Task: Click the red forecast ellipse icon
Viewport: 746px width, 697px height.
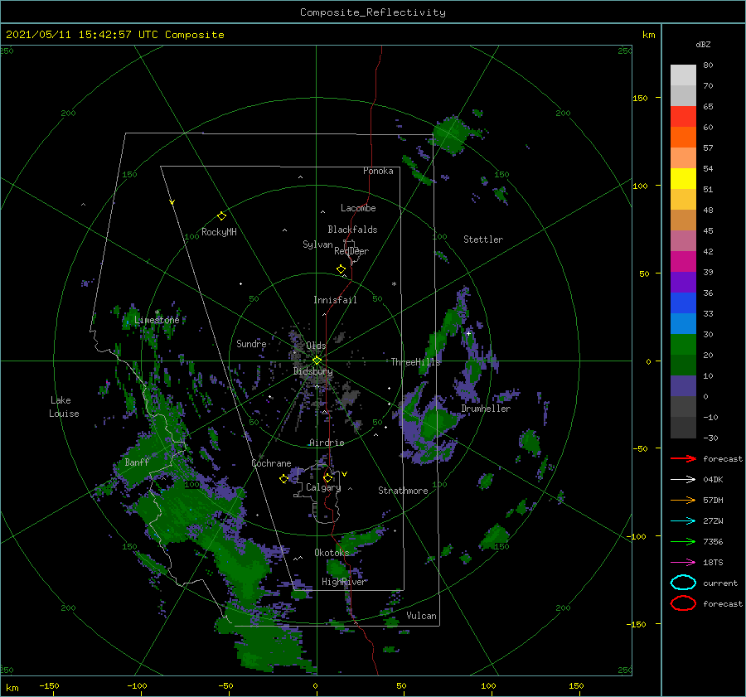Action: coord(683,603)
